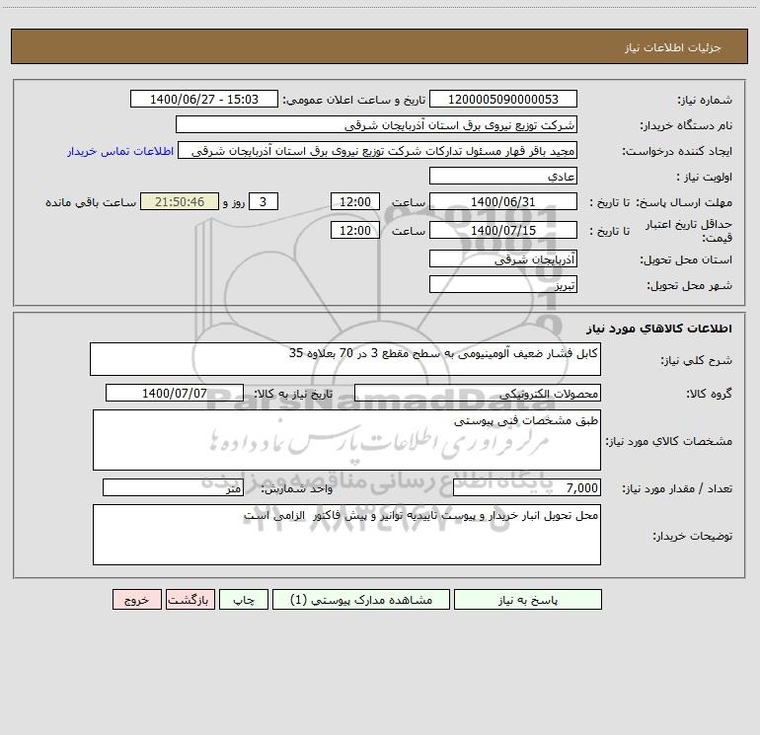Click the پاسخ به نیاز button
This screenshot has width=760, height=735.
coord(528,600)
